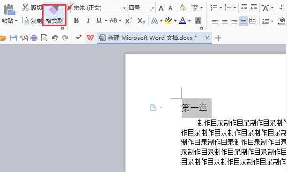The image size is (287, 172).
Task: Redo the last action
Action: (65, 38)
